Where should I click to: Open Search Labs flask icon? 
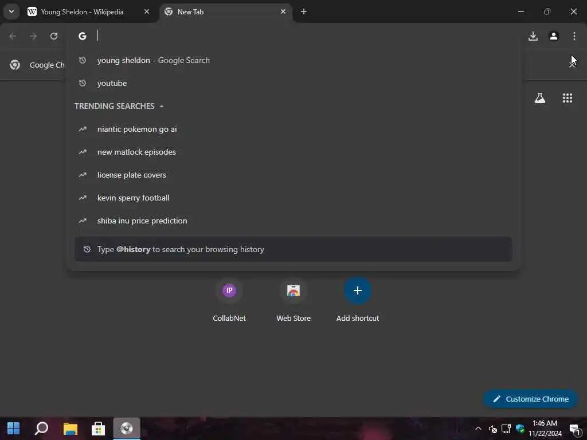(540, 98)
